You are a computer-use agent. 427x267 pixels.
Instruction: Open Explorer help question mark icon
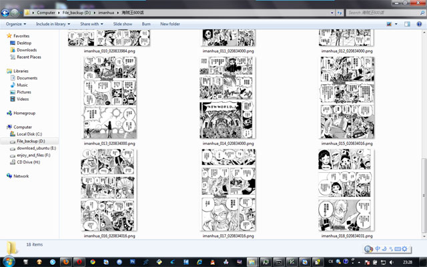(420, 24)
